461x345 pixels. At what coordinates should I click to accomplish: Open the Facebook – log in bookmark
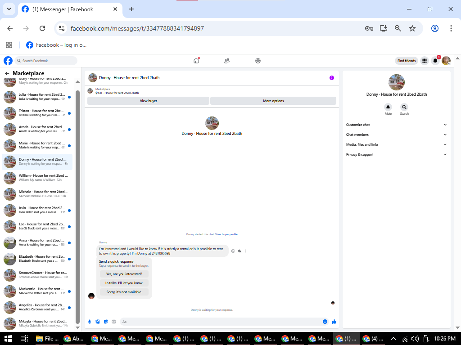click(56, 45)
